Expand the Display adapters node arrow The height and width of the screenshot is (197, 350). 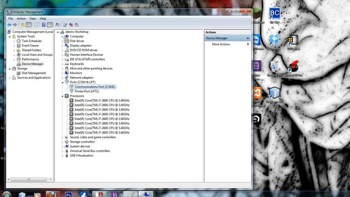point(62,45)
